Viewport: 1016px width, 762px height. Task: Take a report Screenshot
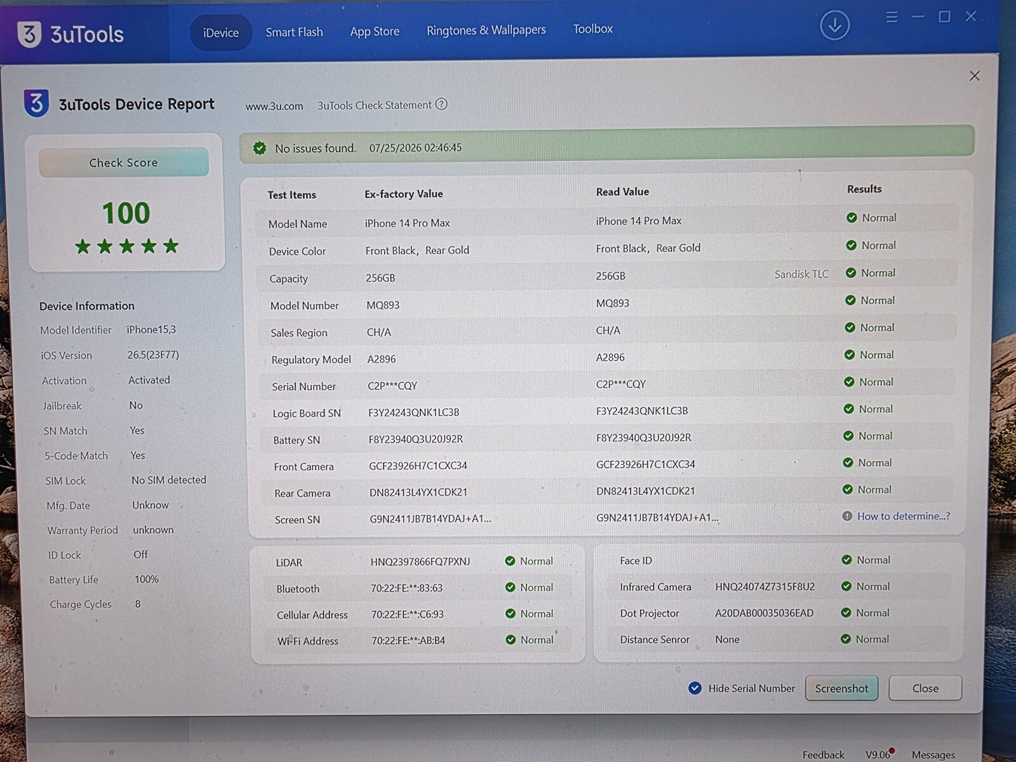click(841, 688)
